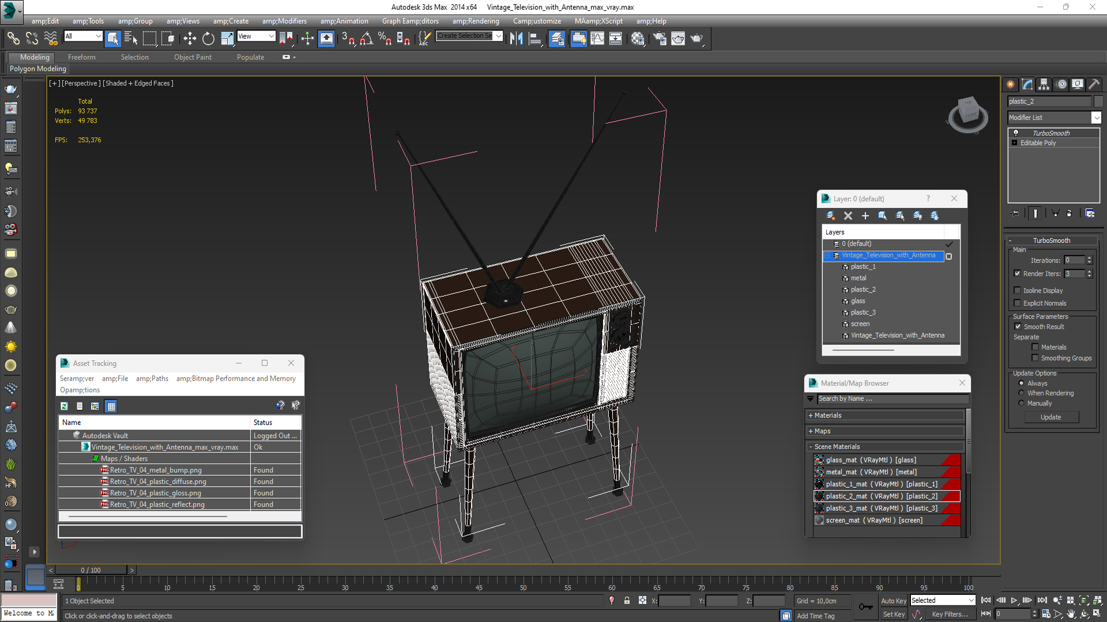Refresh Asset Tracking list
The width and height of the screenshot is (1107, 622).
pyautogui.click(x=64, y=406)
